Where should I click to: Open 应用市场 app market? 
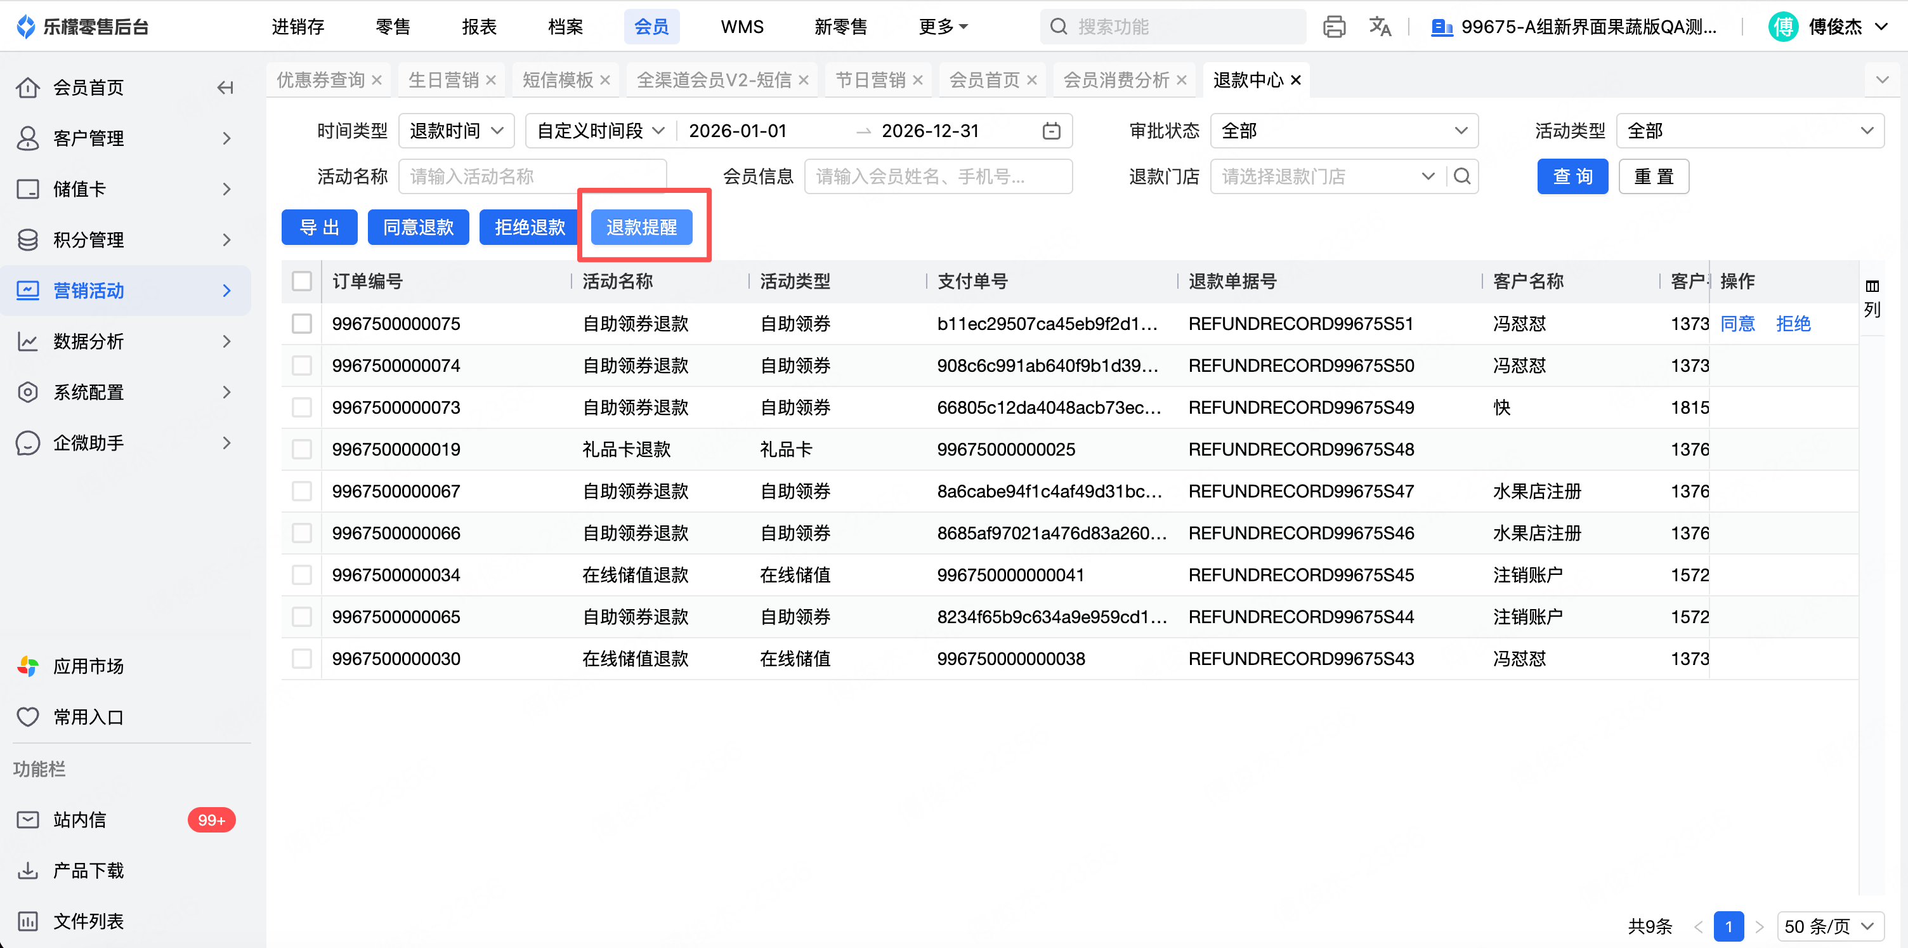tap(88, 666)
